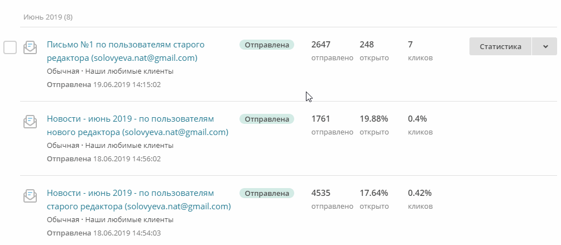Click the envelope icon of Письмо №1
Image resolution: width=561 pixels, height=245 pixels.
tap(30, 47)
